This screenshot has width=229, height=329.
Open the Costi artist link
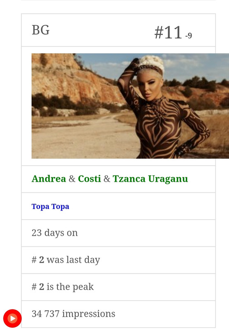point(89,179)
